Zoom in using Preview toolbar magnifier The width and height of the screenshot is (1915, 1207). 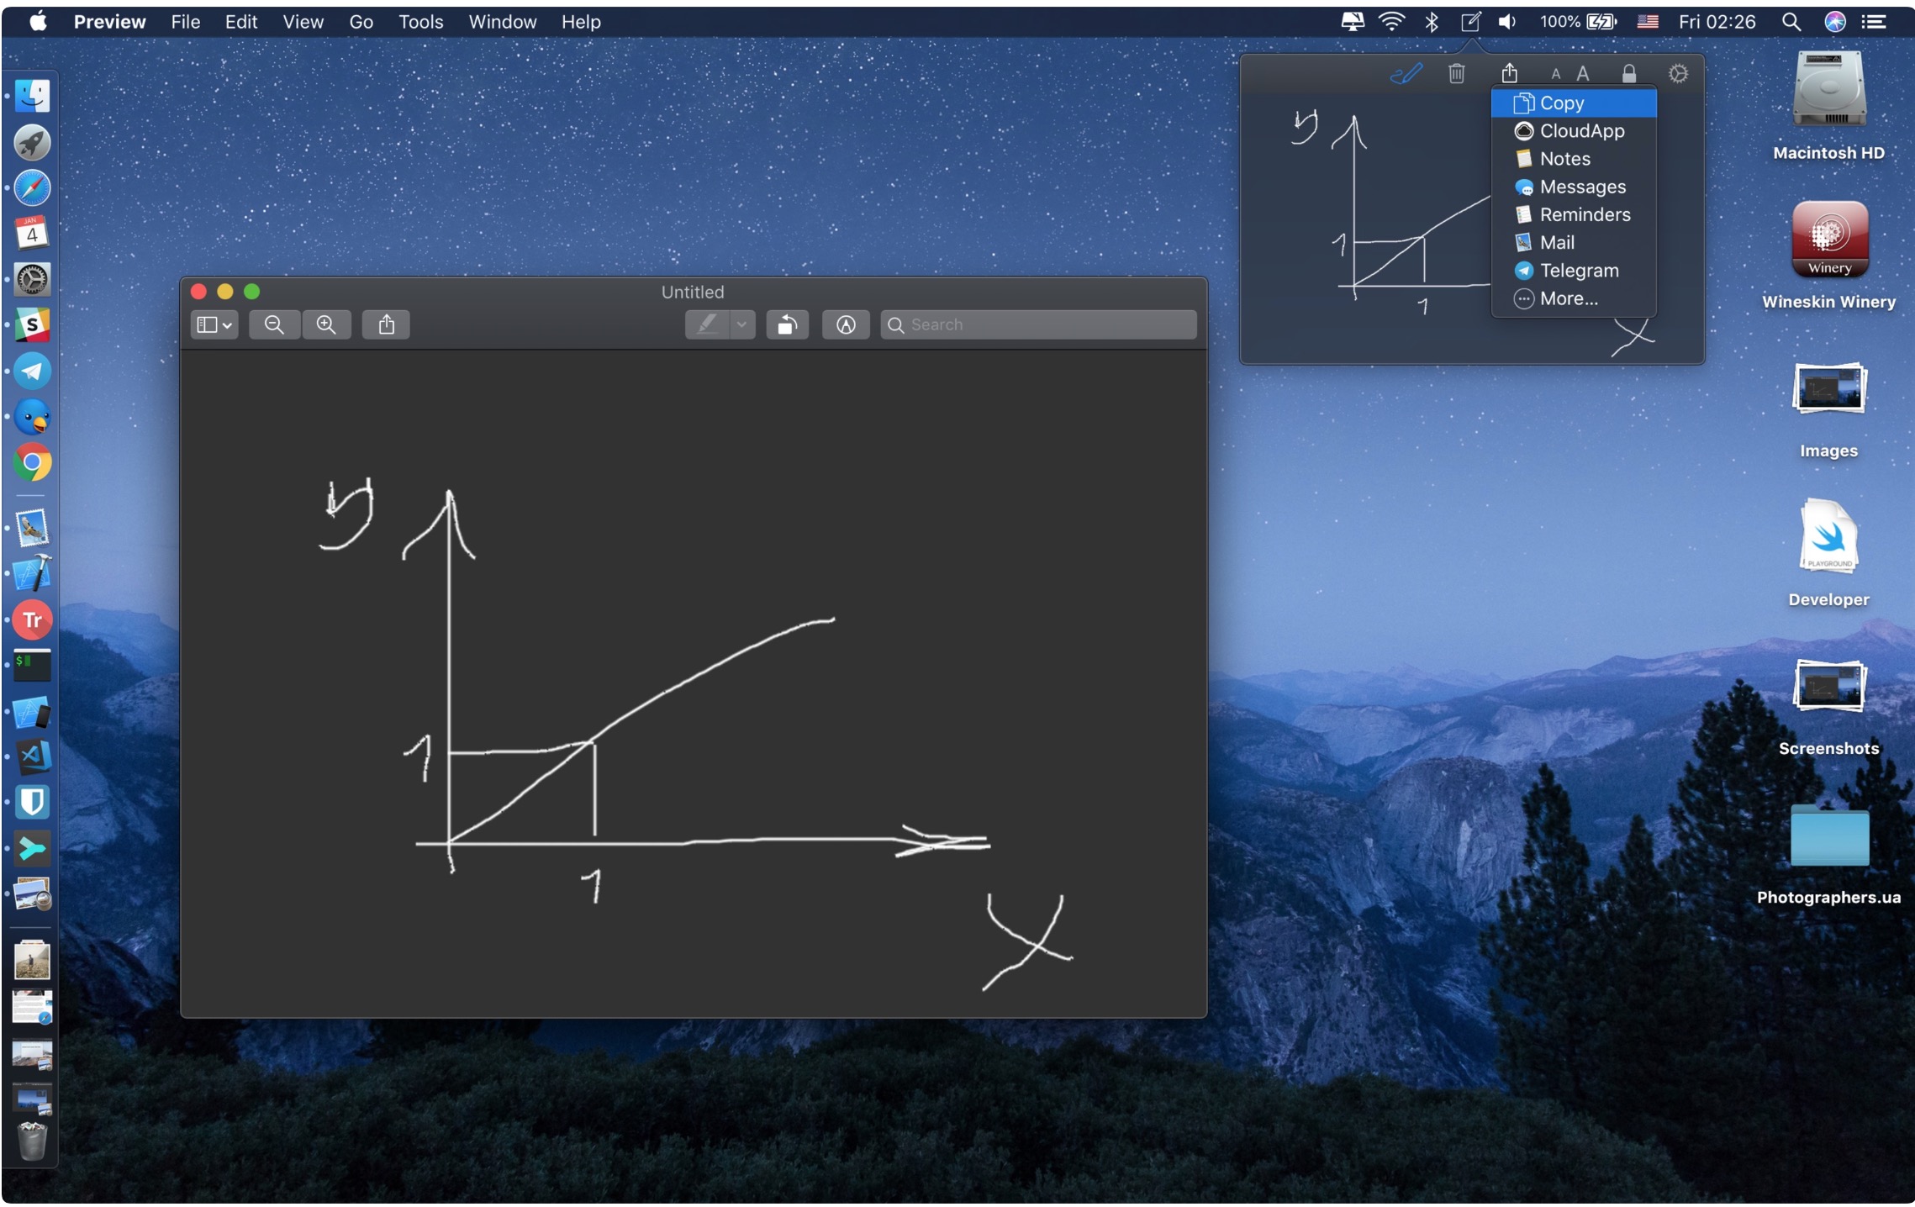pyautogui.click(x=326, y=325)
